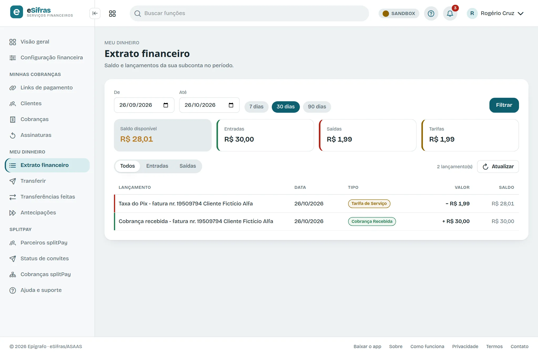Switch to the Saídas tab

click(188, 166)
